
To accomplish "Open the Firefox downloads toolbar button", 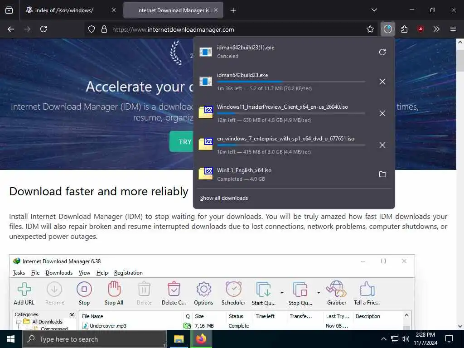I will point(388,29).
